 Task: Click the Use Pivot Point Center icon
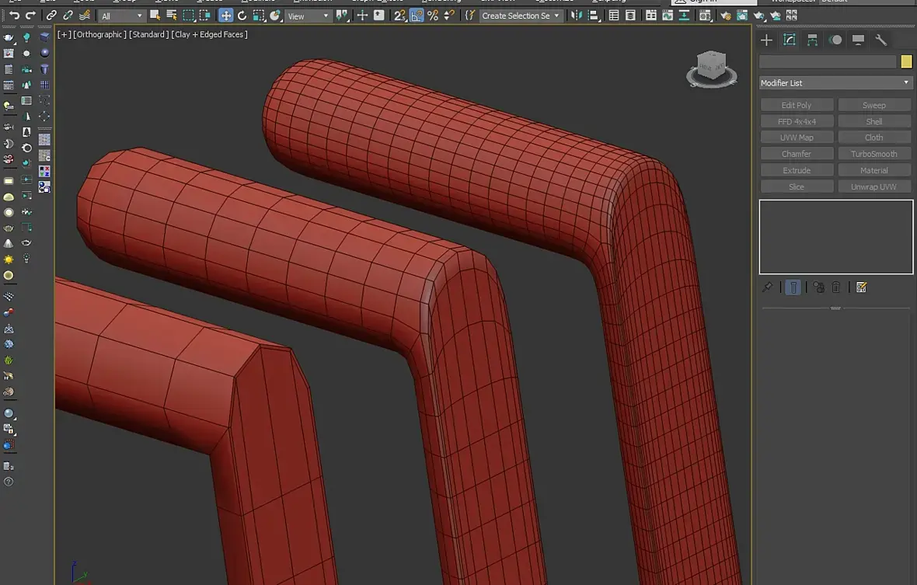click(342, 16)
